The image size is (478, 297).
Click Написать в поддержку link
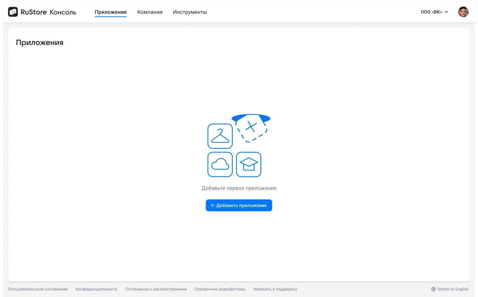(x=275, y=289)
